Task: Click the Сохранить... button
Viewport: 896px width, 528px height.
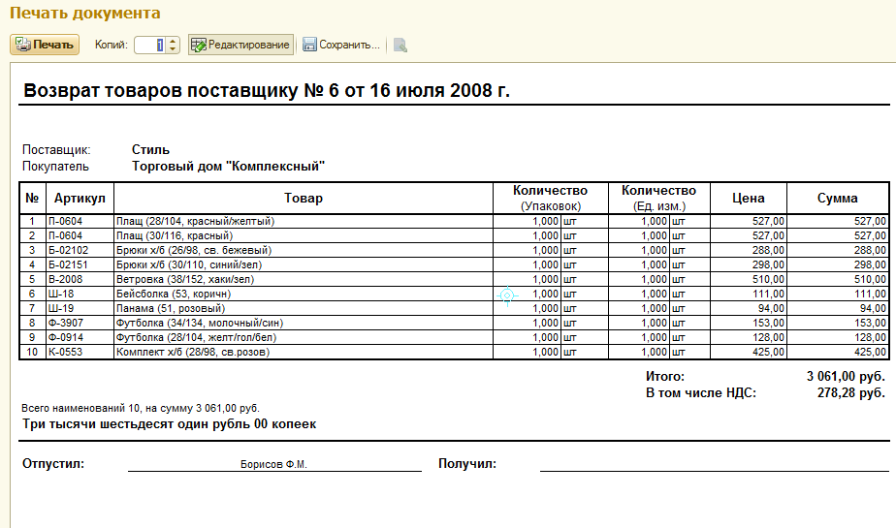Action: pyautogui.click(x=341, y=45)
